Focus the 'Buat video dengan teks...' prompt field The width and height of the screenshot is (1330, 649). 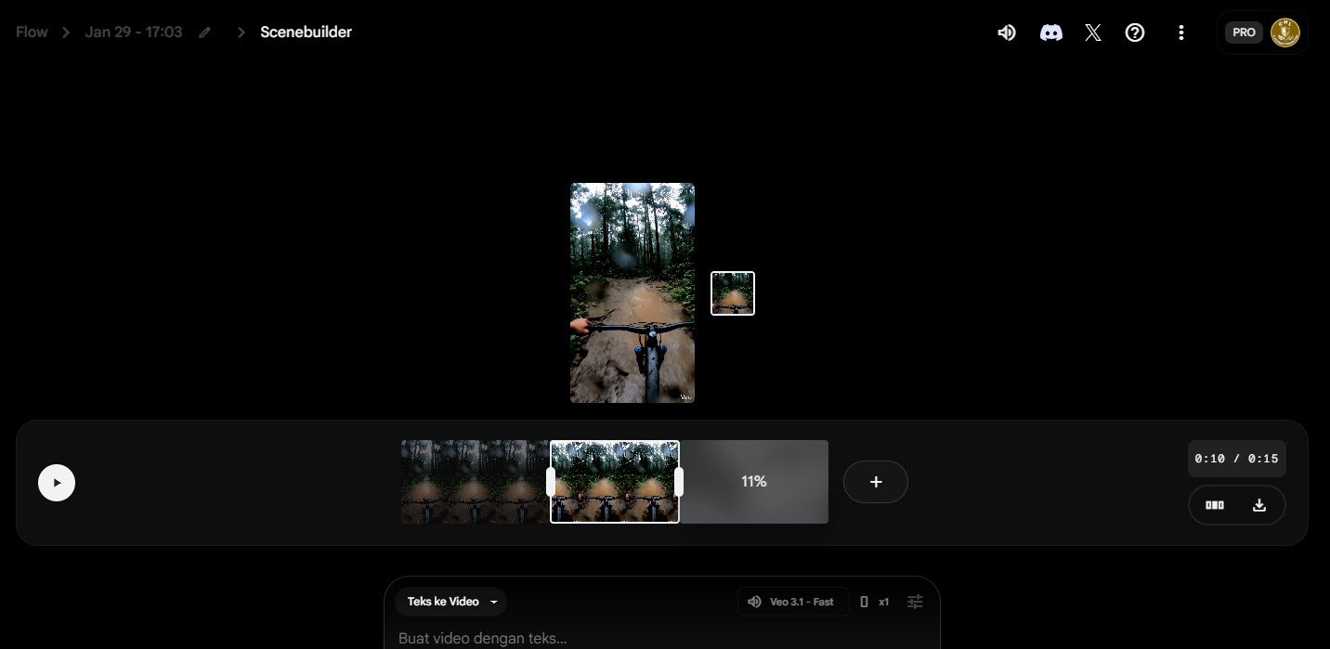[662, 638]
